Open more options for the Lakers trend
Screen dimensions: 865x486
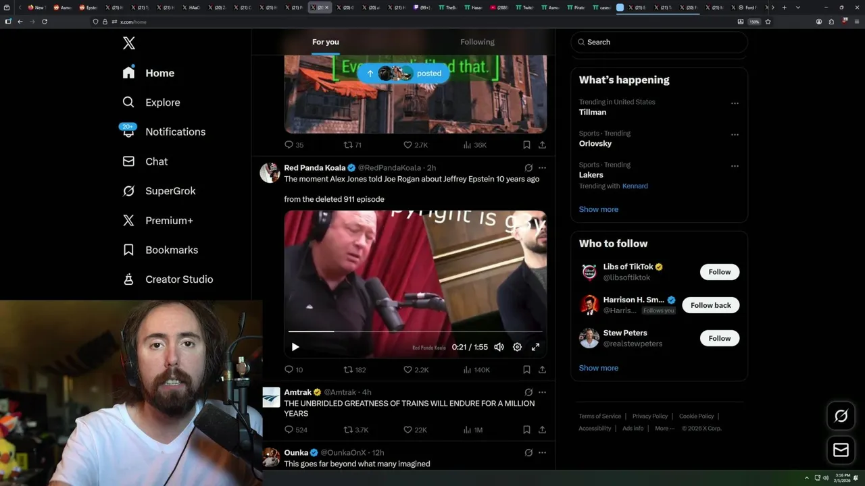pos(735,166)
